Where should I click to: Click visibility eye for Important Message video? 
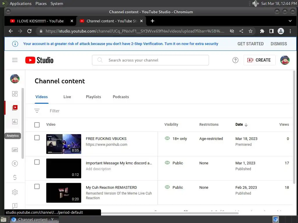(x=167, y=163)
